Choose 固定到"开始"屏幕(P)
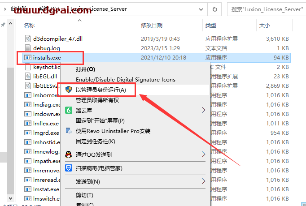This screenshot has height=206, width=306. (x=100, y=121)
